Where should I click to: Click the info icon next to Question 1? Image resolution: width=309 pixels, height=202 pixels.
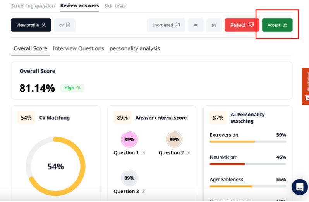(143, 153)
